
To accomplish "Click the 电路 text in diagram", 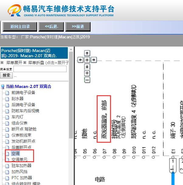I will 100,180.
